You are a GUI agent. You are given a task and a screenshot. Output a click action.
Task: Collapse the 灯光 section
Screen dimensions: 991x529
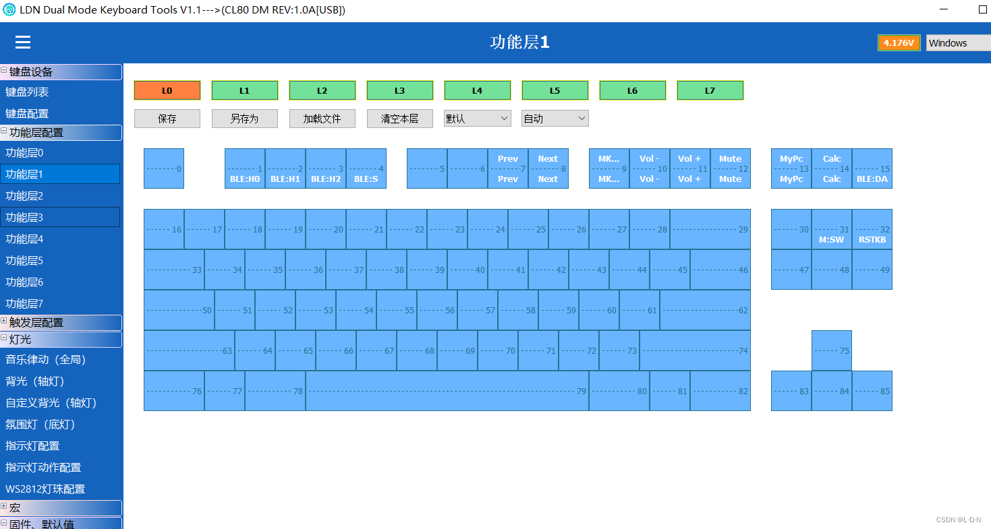(x=4, y=338)
